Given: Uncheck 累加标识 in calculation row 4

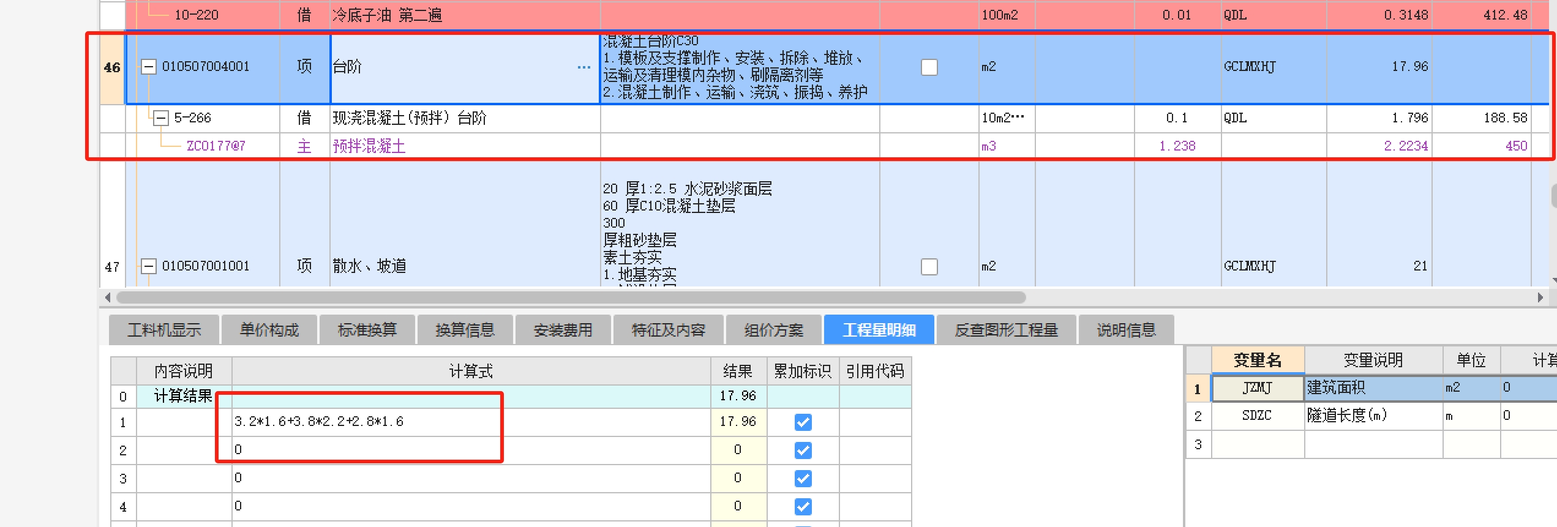Looking at the screenshot, I should 803,506.
